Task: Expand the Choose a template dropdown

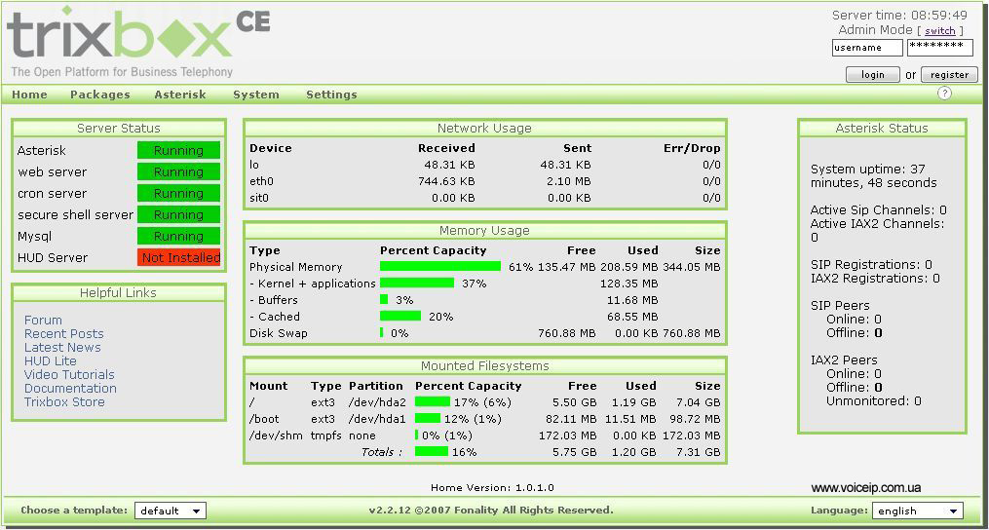Action: point(171,511)
